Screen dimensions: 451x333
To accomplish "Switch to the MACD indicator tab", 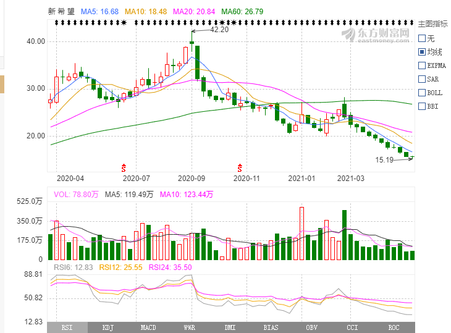I will point(148,327).
